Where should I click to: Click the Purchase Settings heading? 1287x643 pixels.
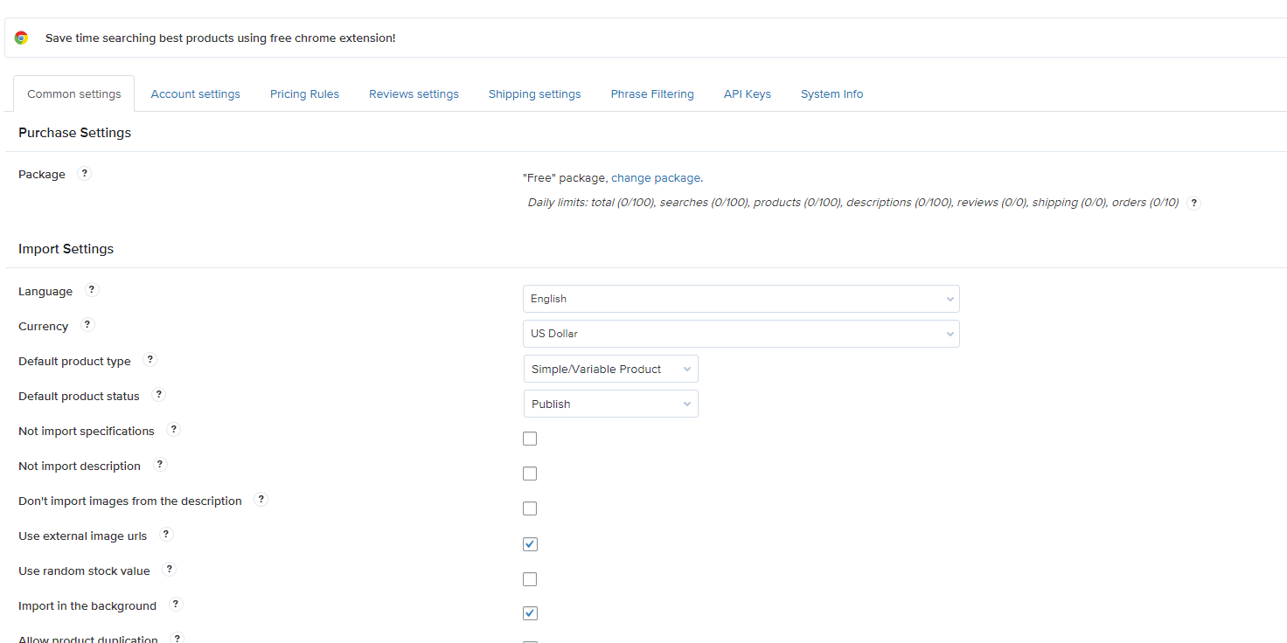(74, 133)
